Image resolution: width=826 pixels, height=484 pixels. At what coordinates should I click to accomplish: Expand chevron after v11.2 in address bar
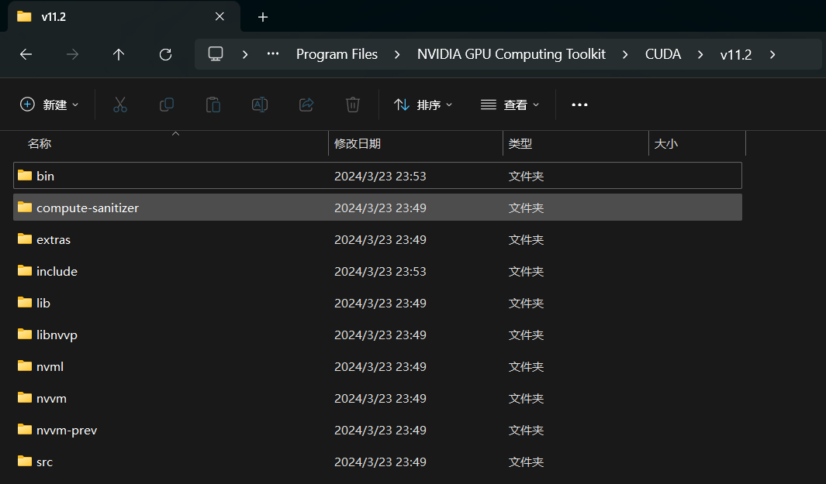pyautogui.click(x=772, y=54)
